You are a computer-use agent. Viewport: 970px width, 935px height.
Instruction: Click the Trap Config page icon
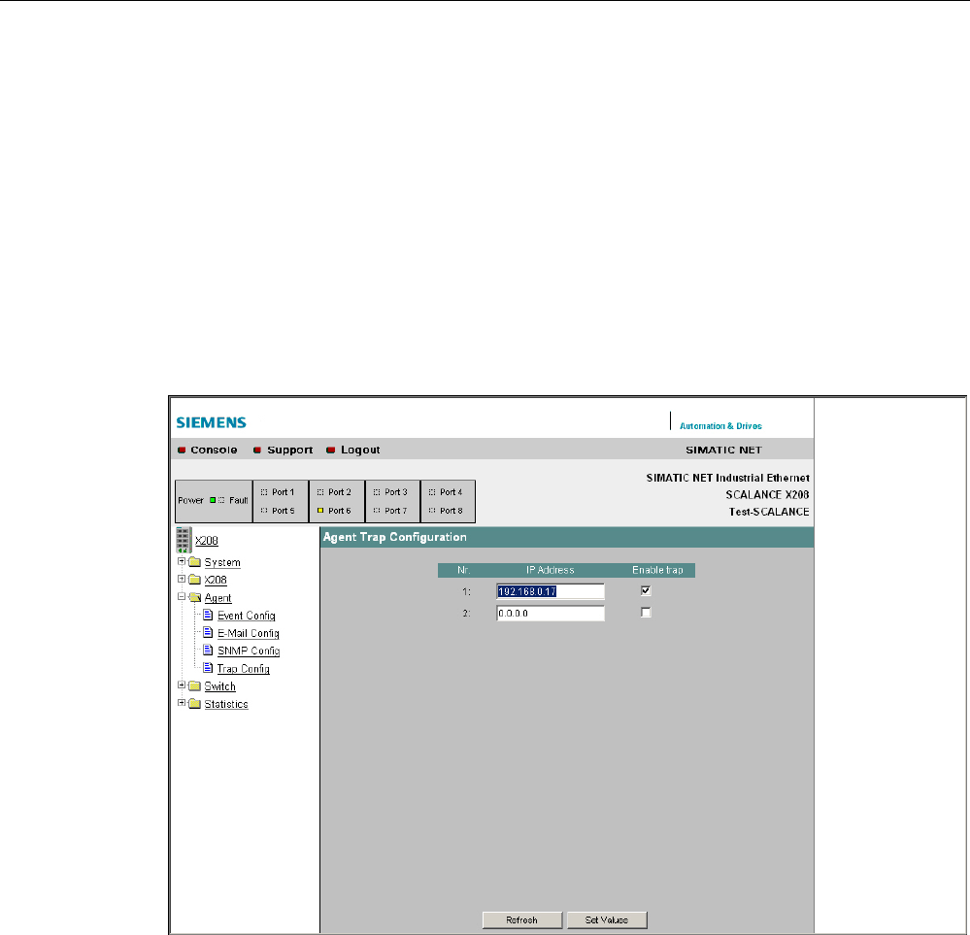pos(208,668)
